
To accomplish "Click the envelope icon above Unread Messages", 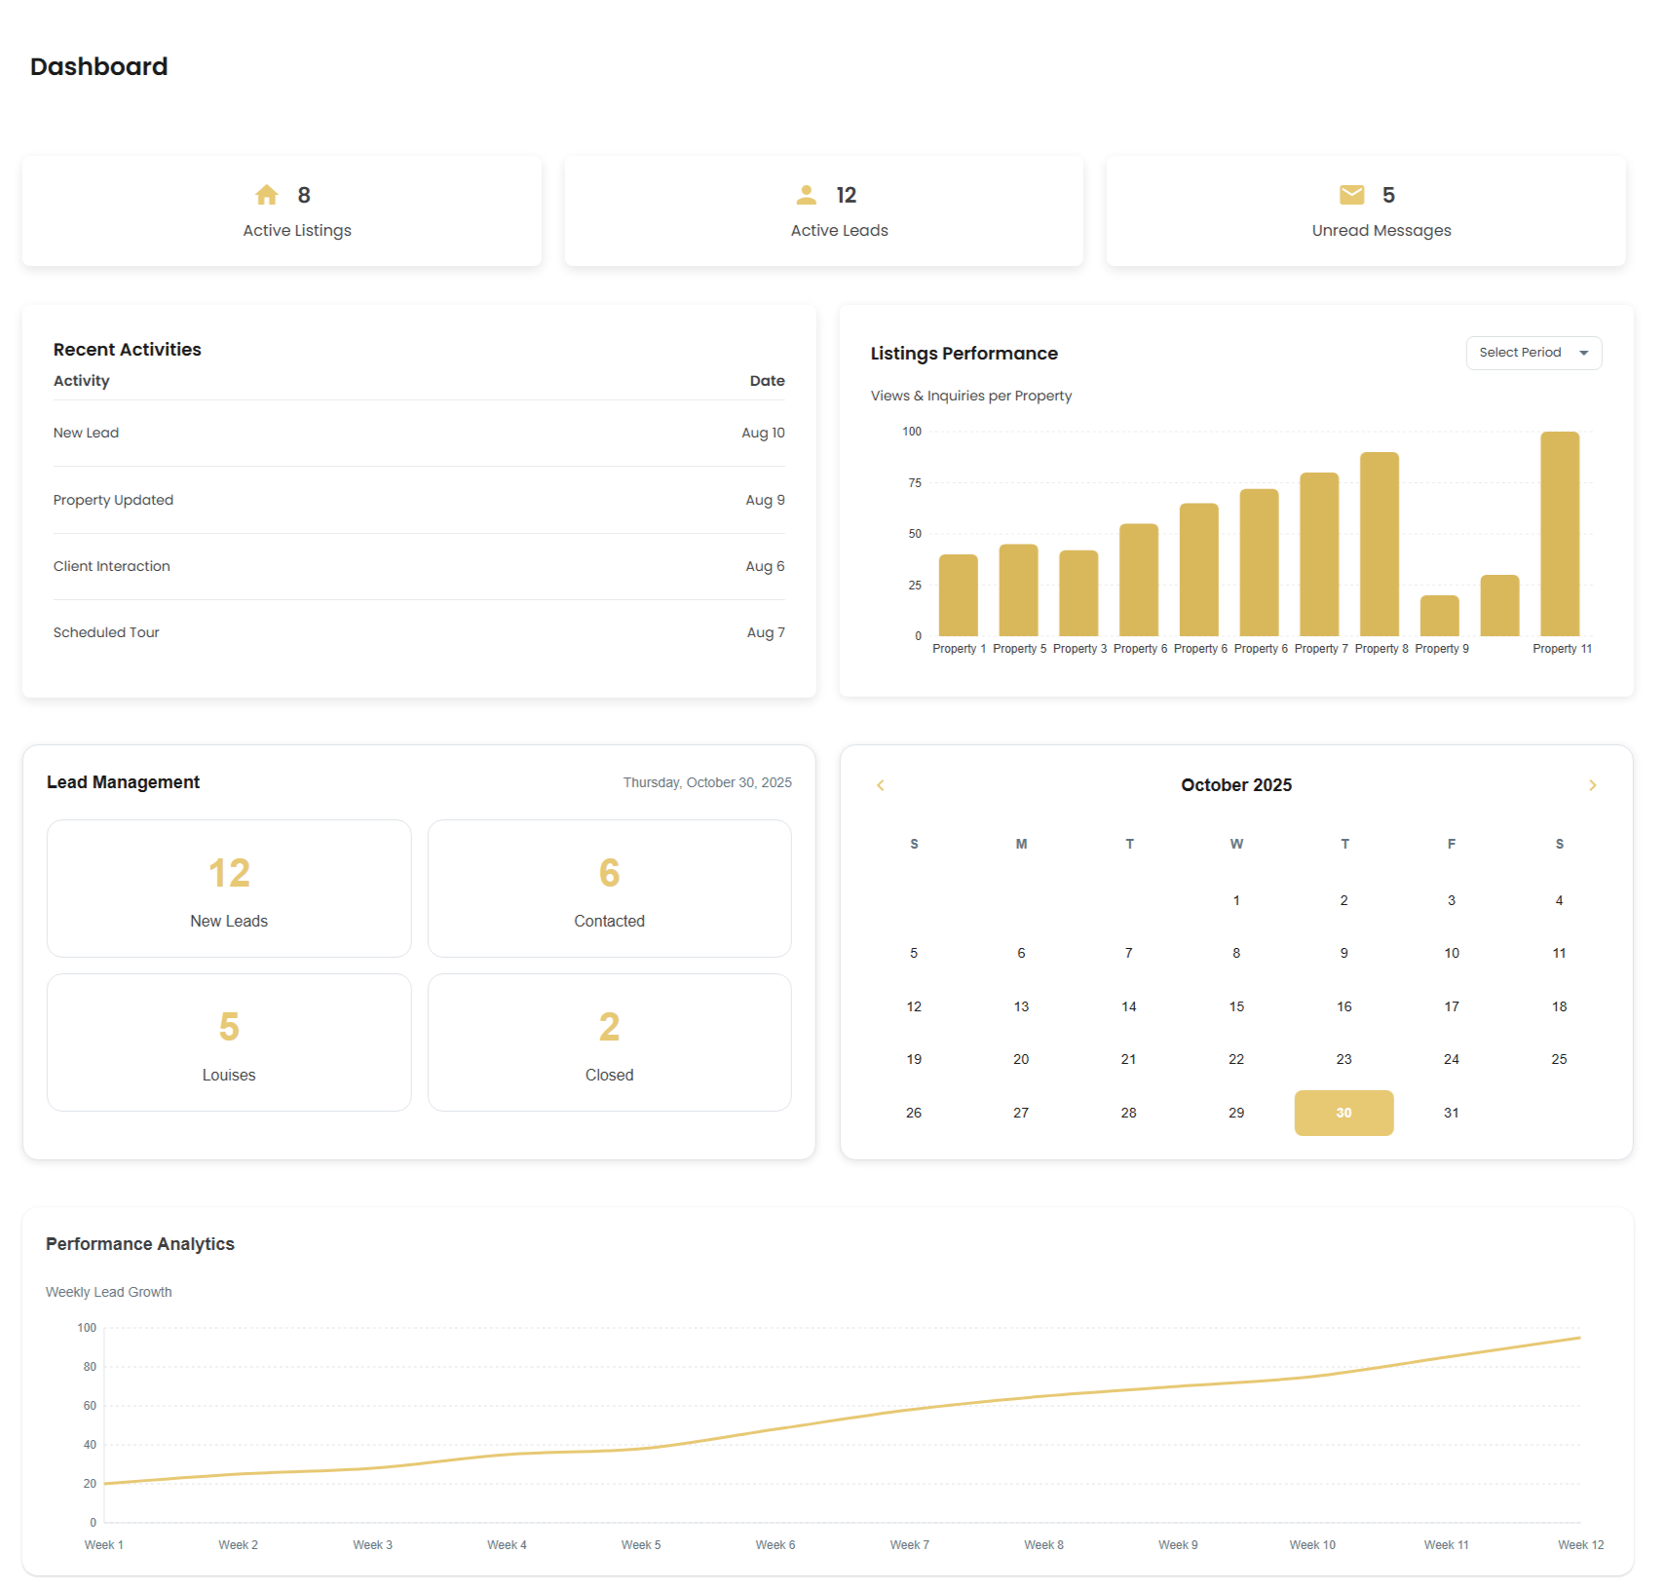I will 1350,195.
